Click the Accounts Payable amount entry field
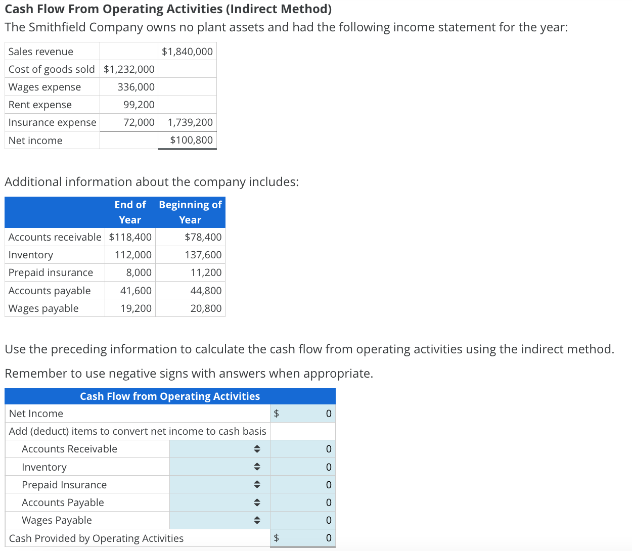This screenshot has height=551, width=632. click(x=303, y=502)
